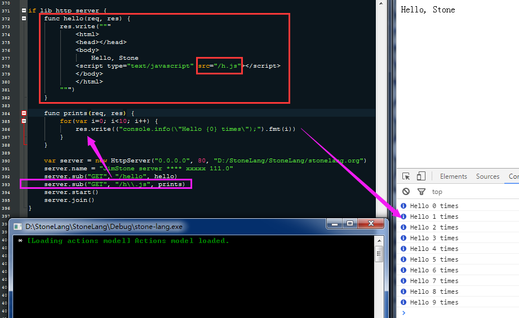Screen dimensions: 519x318
Task: Select the 'Hello 7 times' console message
Action: [434, 281]
